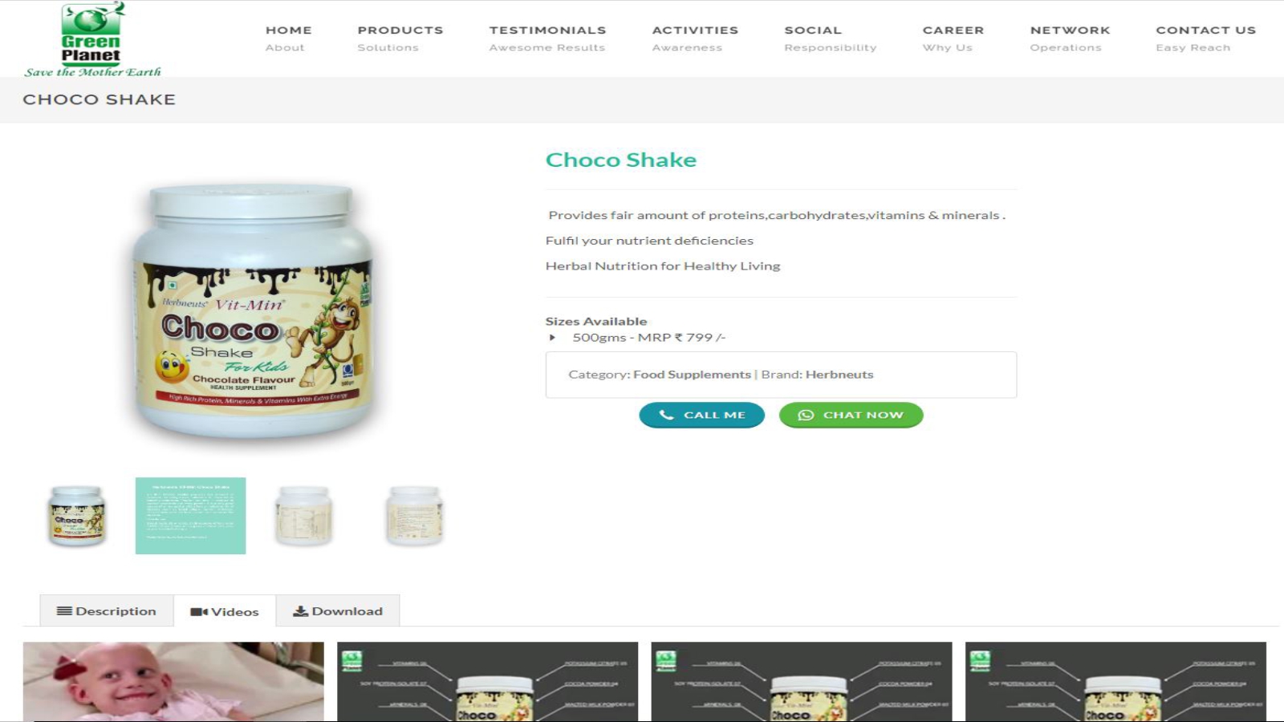Open the Herbneuts brand link
The width and height of the screenshot is (1284, 722).
pos(839,375)
